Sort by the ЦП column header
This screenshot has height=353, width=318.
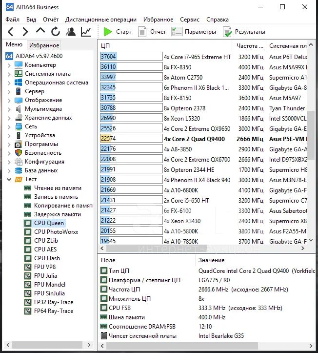coord(165,46)
